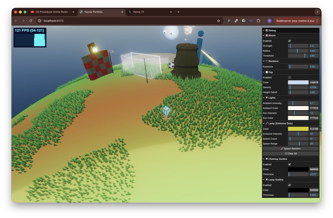Open the blue VR headset extension icon
333x218 pixels.
pyautogui.click(x=251, y=21)
